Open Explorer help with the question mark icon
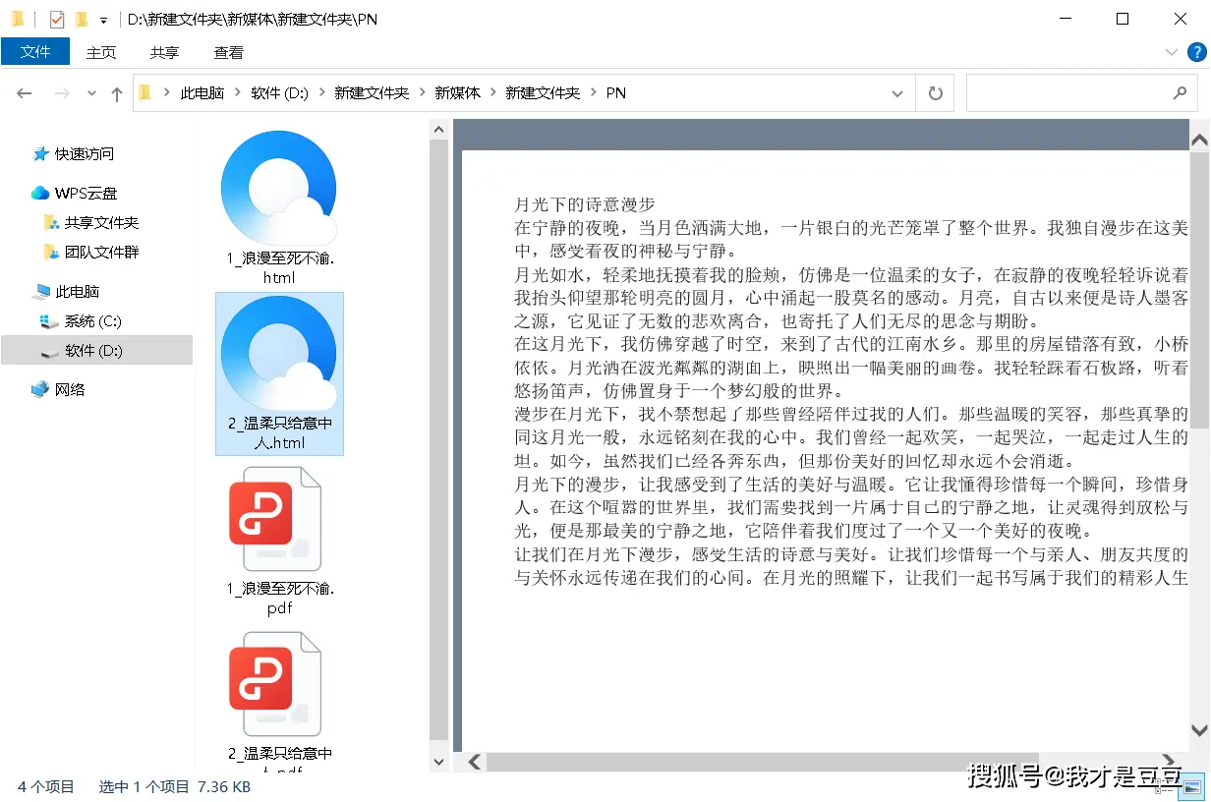Image resolution: width=1211 pixels, height=802 pixels. pos(1196,52)
